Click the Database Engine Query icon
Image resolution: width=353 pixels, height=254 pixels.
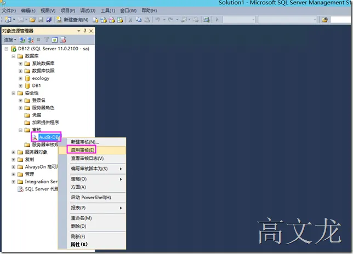[x=95, y=20]
